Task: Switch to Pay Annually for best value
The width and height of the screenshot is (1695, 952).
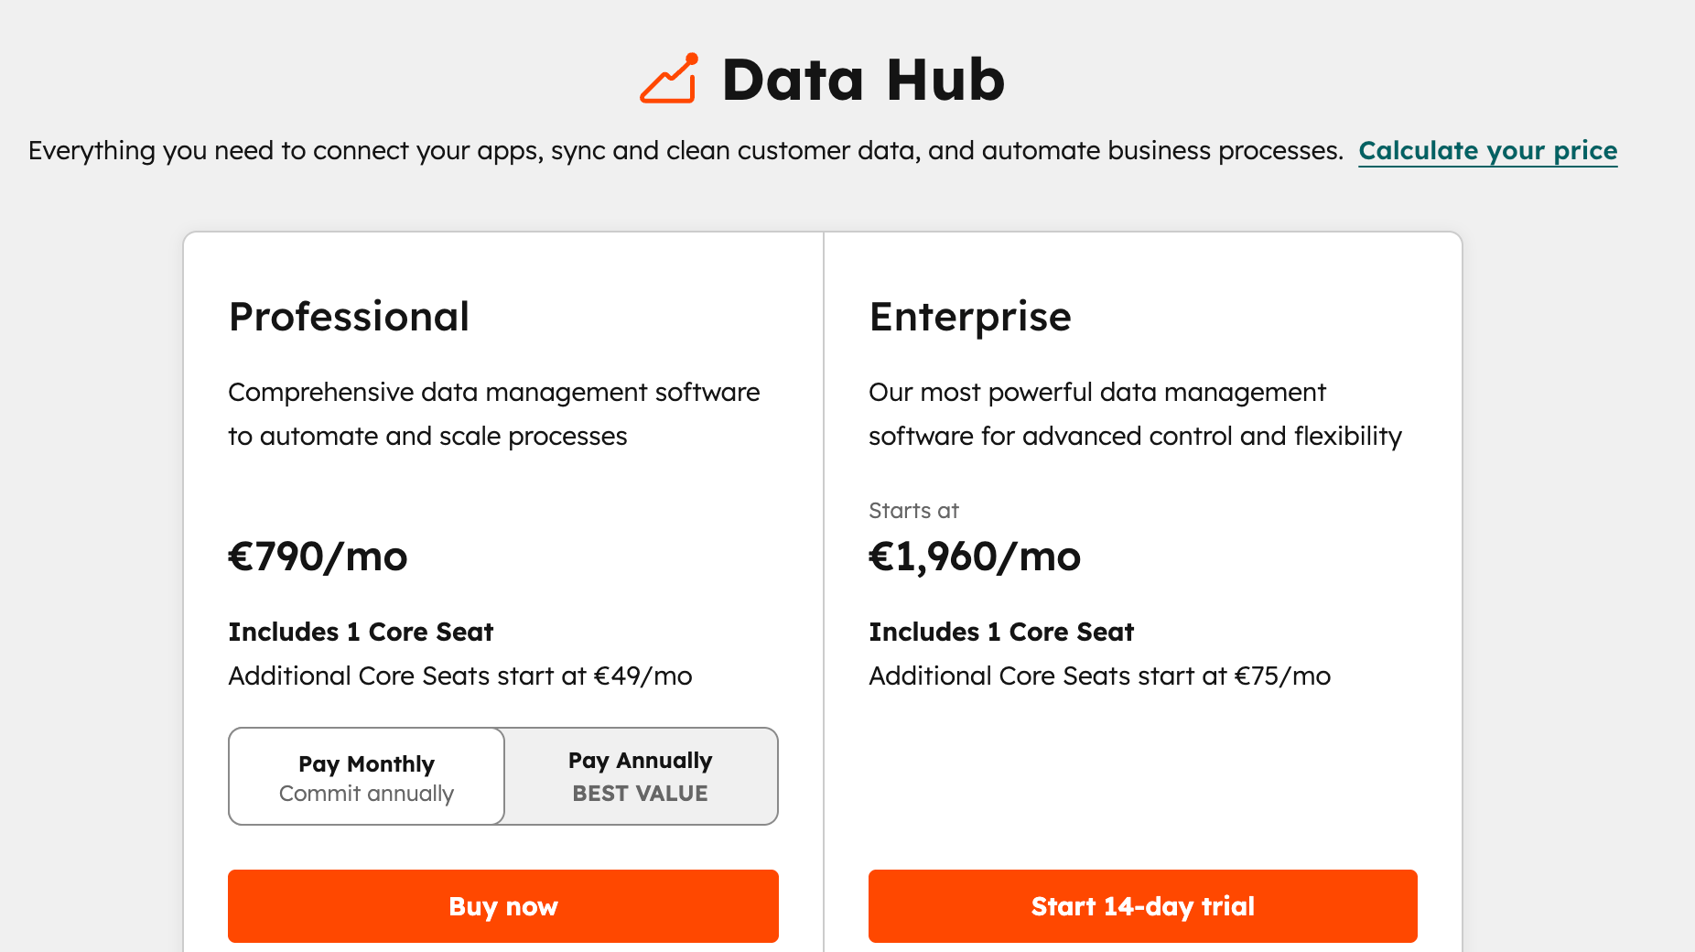Action: tap(640, 776)
